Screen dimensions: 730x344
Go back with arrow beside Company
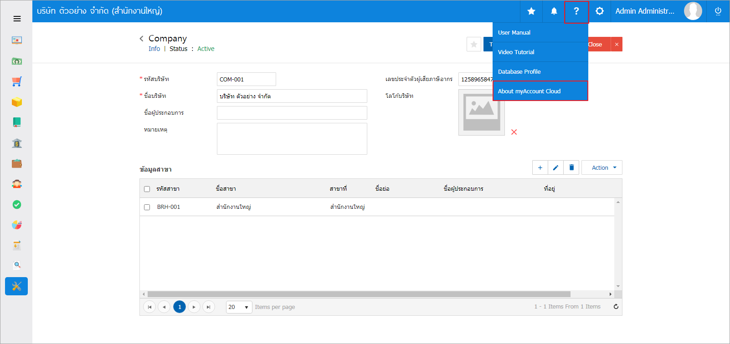(x=142, y=39)
